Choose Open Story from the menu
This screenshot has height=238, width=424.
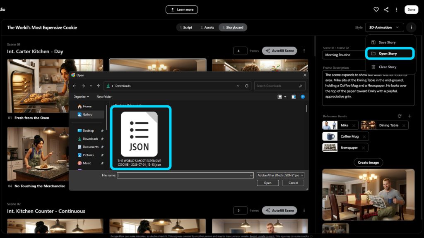click(390, 53)
